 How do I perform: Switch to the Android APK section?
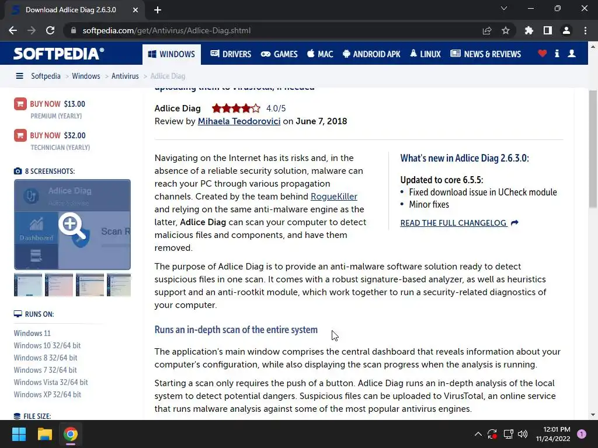click(371, 54)
